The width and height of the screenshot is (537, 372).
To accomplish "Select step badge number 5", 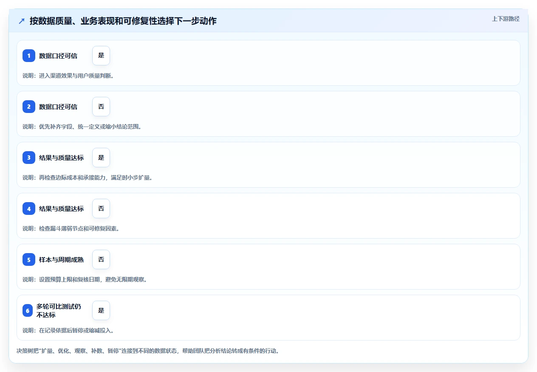I will coord(29,259).
